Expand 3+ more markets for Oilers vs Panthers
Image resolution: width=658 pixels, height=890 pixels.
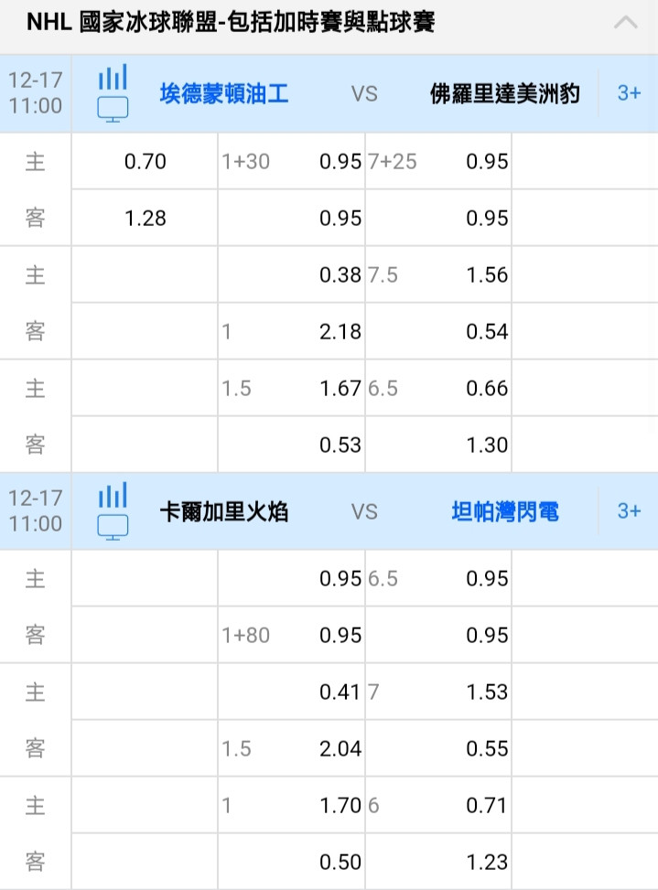[x=629, y=93]
